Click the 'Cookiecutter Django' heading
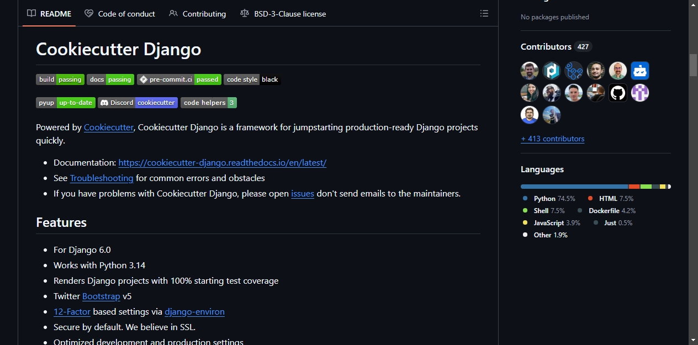 tap(118, 49)
